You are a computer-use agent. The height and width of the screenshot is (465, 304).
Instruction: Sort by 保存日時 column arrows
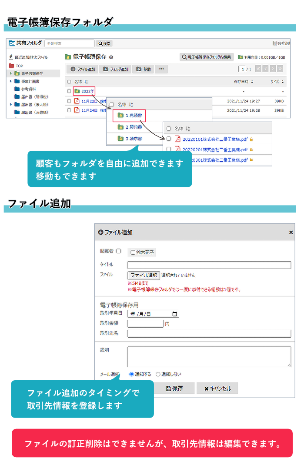(252, 82)
